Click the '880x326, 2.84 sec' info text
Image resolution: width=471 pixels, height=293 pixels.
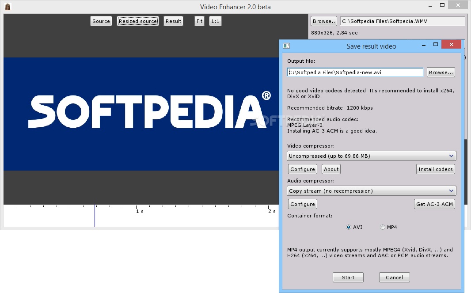[334, 32]
